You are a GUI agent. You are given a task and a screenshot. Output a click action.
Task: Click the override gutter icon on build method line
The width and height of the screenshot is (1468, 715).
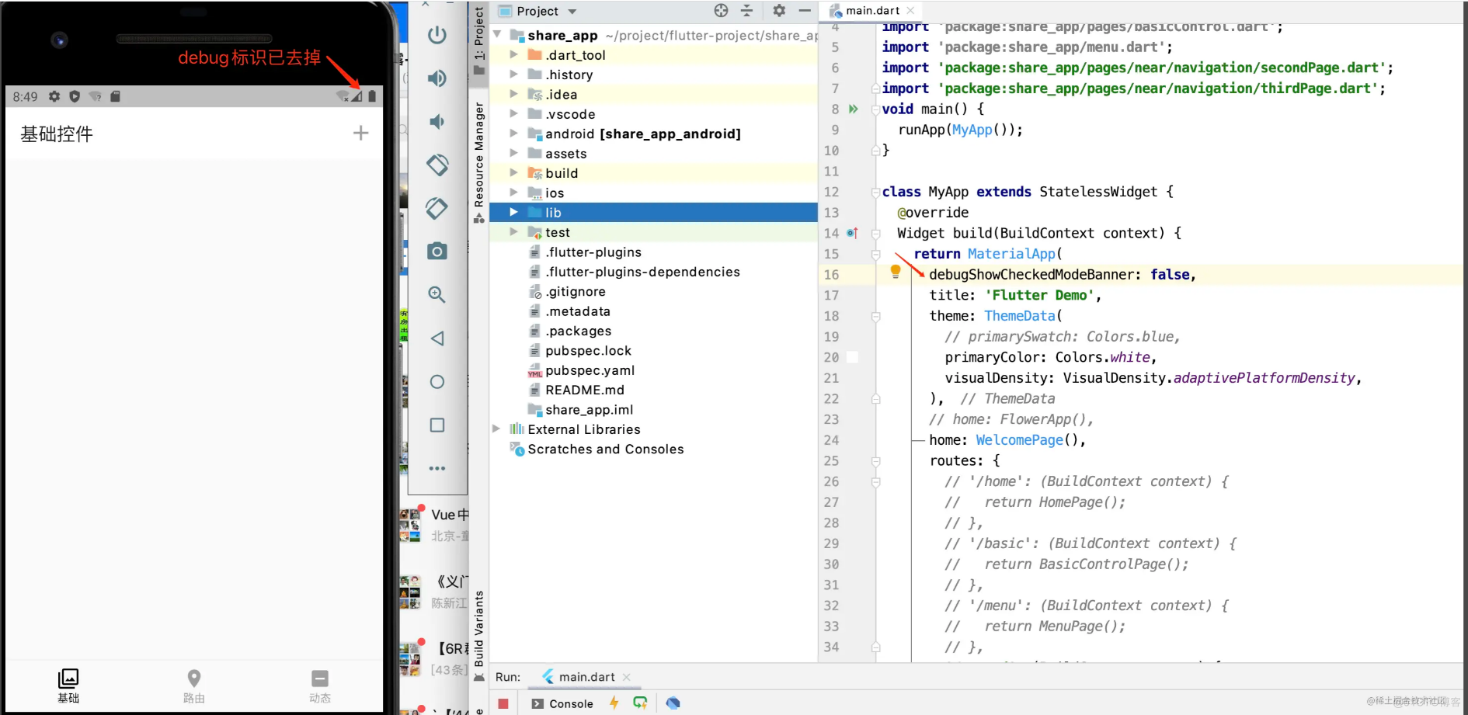click(x=852, y=233)
